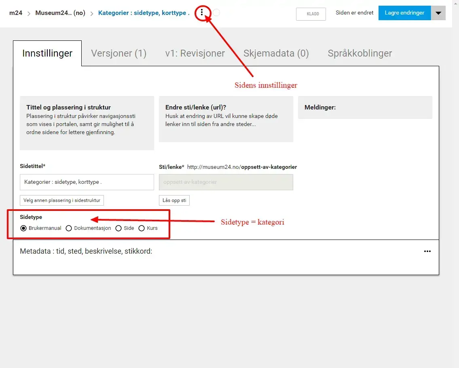The width and height of the screenshot is (459, 368).
Task: Click the KLADD status button
Action: [311, 14]
